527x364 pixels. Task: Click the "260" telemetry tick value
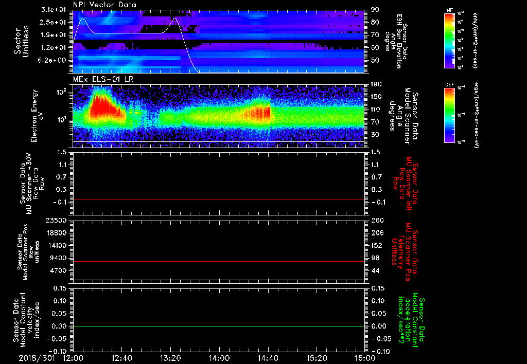376,221
